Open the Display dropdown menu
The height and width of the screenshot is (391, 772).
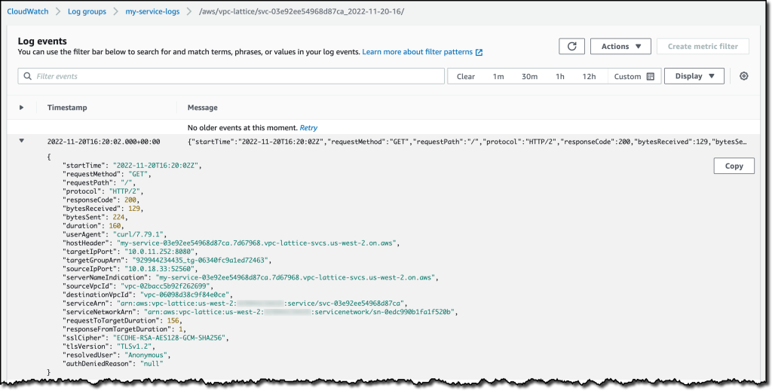pos(694,76)
